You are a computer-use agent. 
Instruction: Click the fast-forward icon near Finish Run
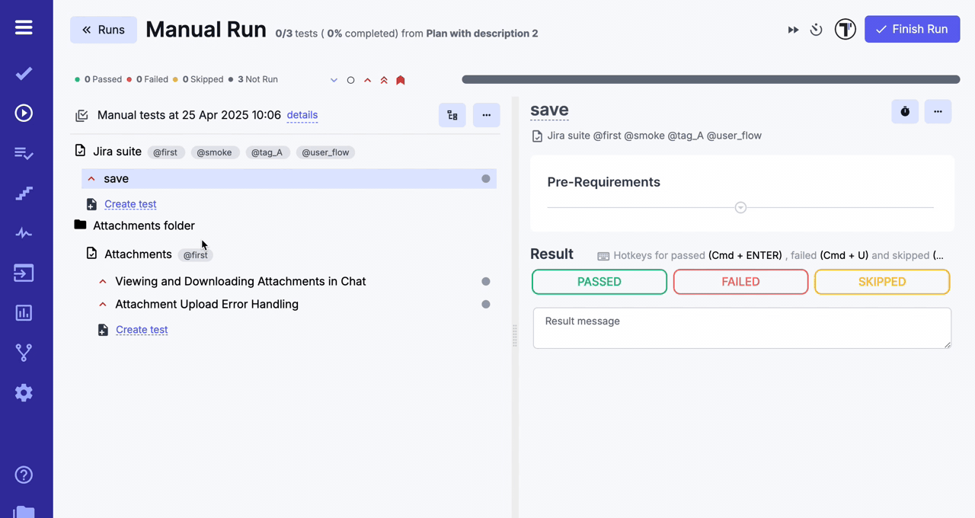793,30
